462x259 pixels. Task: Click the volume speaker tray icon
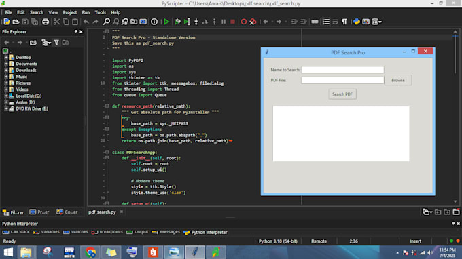click(431, 252)
